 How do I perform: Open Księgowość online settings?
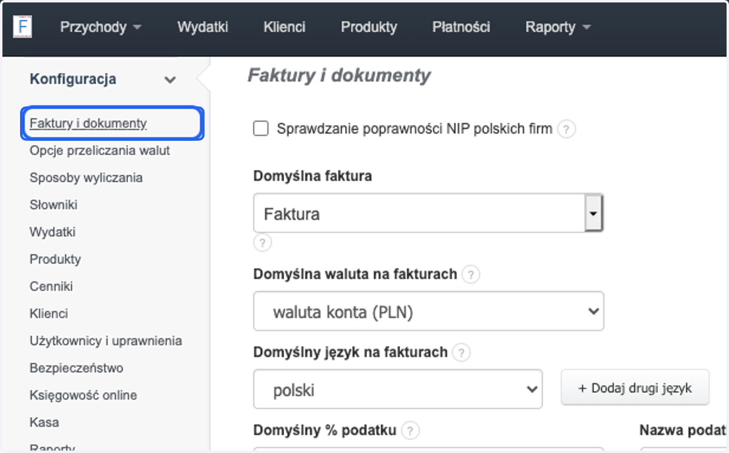(x=83, y=395)
